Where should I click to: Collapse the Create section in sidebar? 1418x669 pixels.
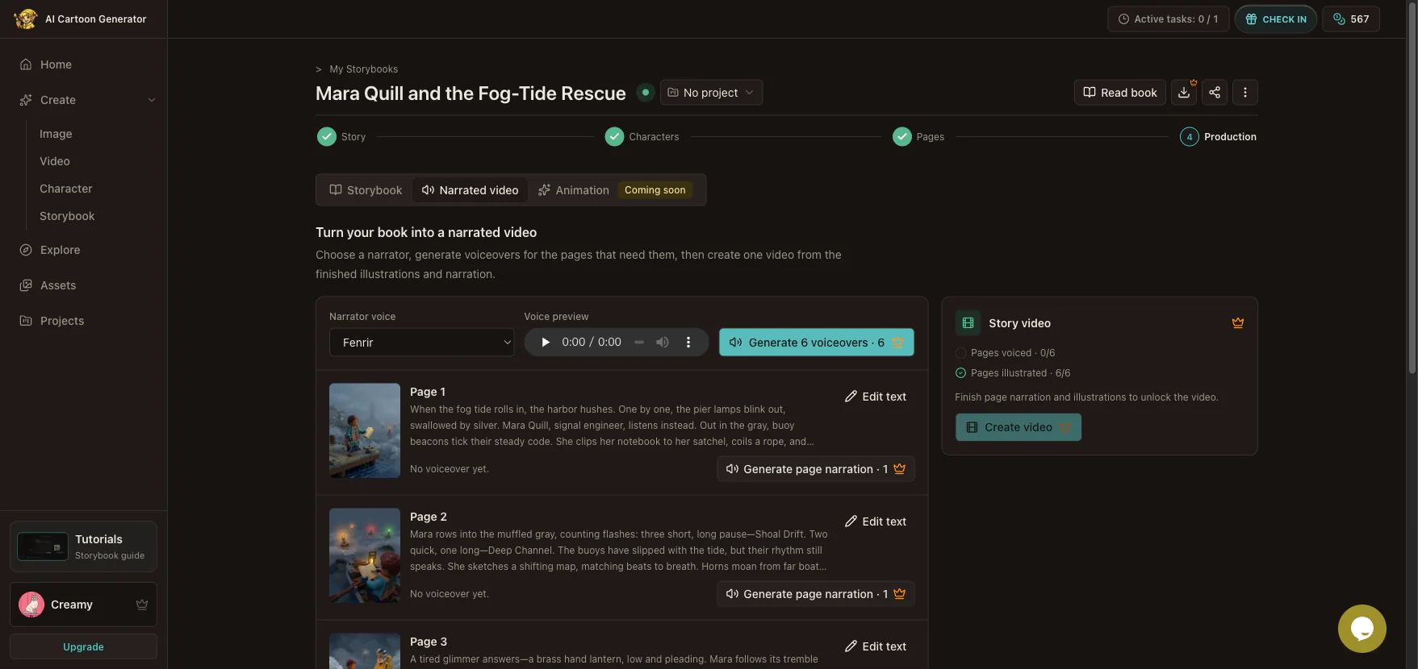click(x=152, y=100)
